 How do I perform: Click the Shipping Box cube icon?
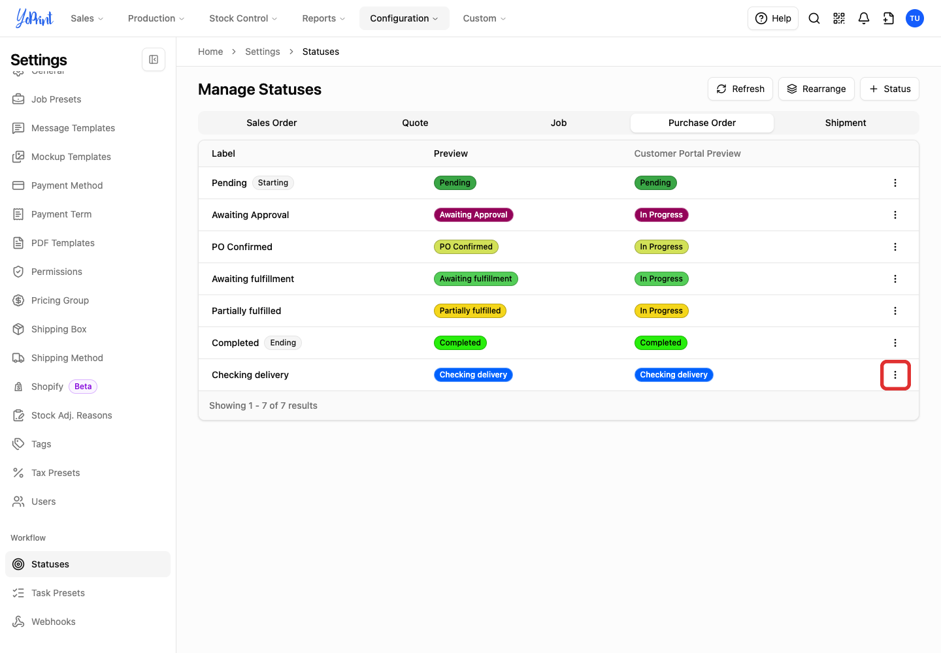(x=18, y=329)
